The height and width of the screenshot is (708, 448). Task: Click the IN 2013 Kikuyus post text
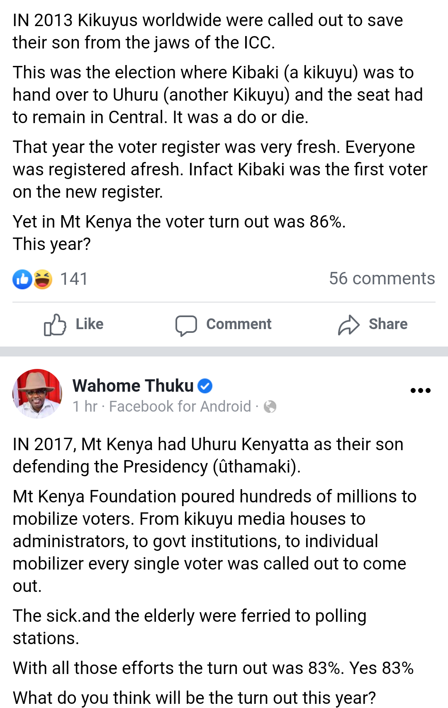pos(207,32)
